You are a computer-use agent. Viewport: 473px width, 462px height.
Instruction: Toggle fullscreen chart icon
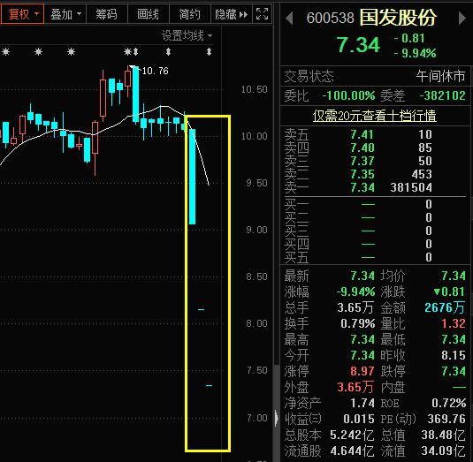click(262, 14)
